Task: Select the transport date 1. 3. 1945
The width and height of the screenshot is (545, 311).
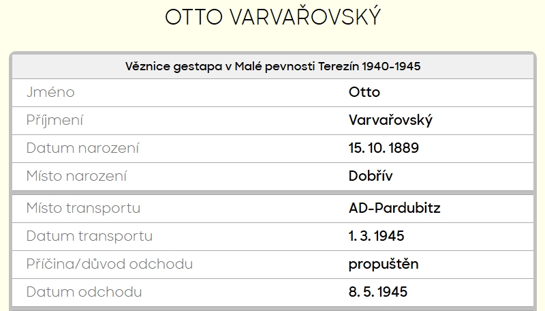Action: click(x=377, y=236)
